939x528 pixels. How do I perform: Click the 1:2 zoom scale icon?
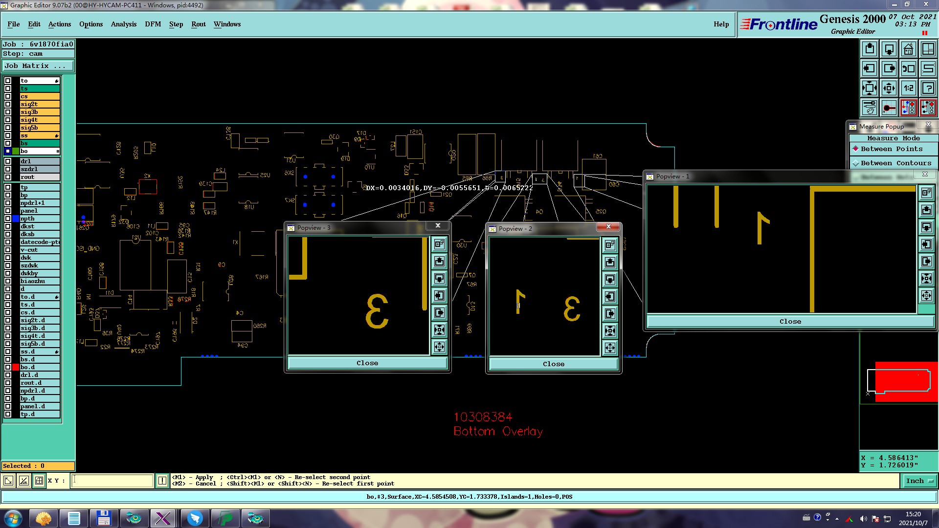tap(908, 88)
